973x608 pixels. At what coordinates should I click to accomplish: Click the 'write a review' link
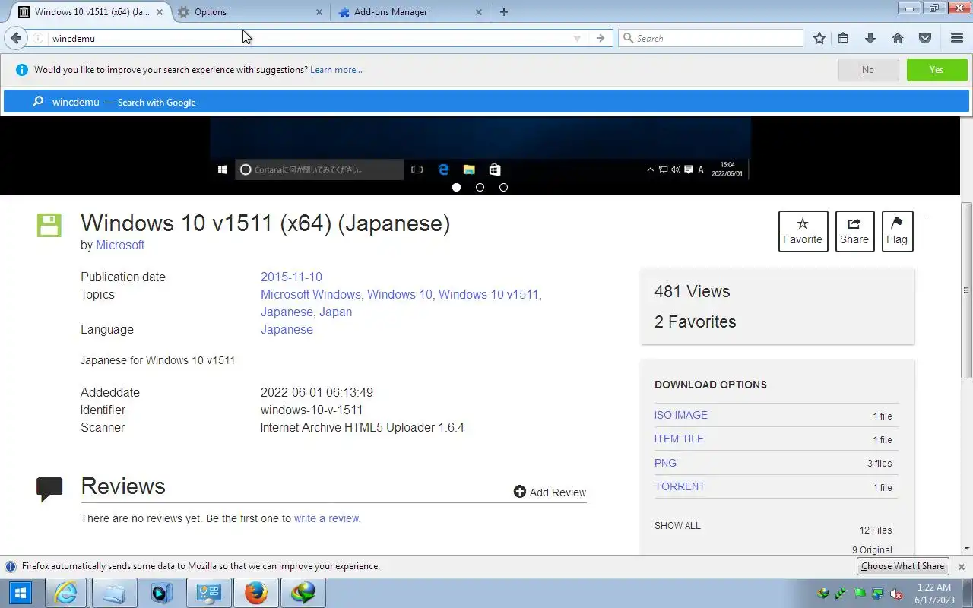[327, 518]
